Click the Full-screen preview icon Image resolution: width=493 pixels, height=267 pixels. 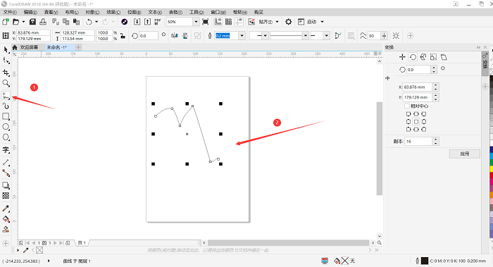206,22
